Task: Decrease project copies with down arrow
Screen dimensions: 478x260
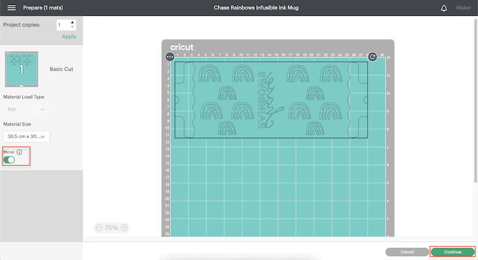Action: (x=72, y=27)
